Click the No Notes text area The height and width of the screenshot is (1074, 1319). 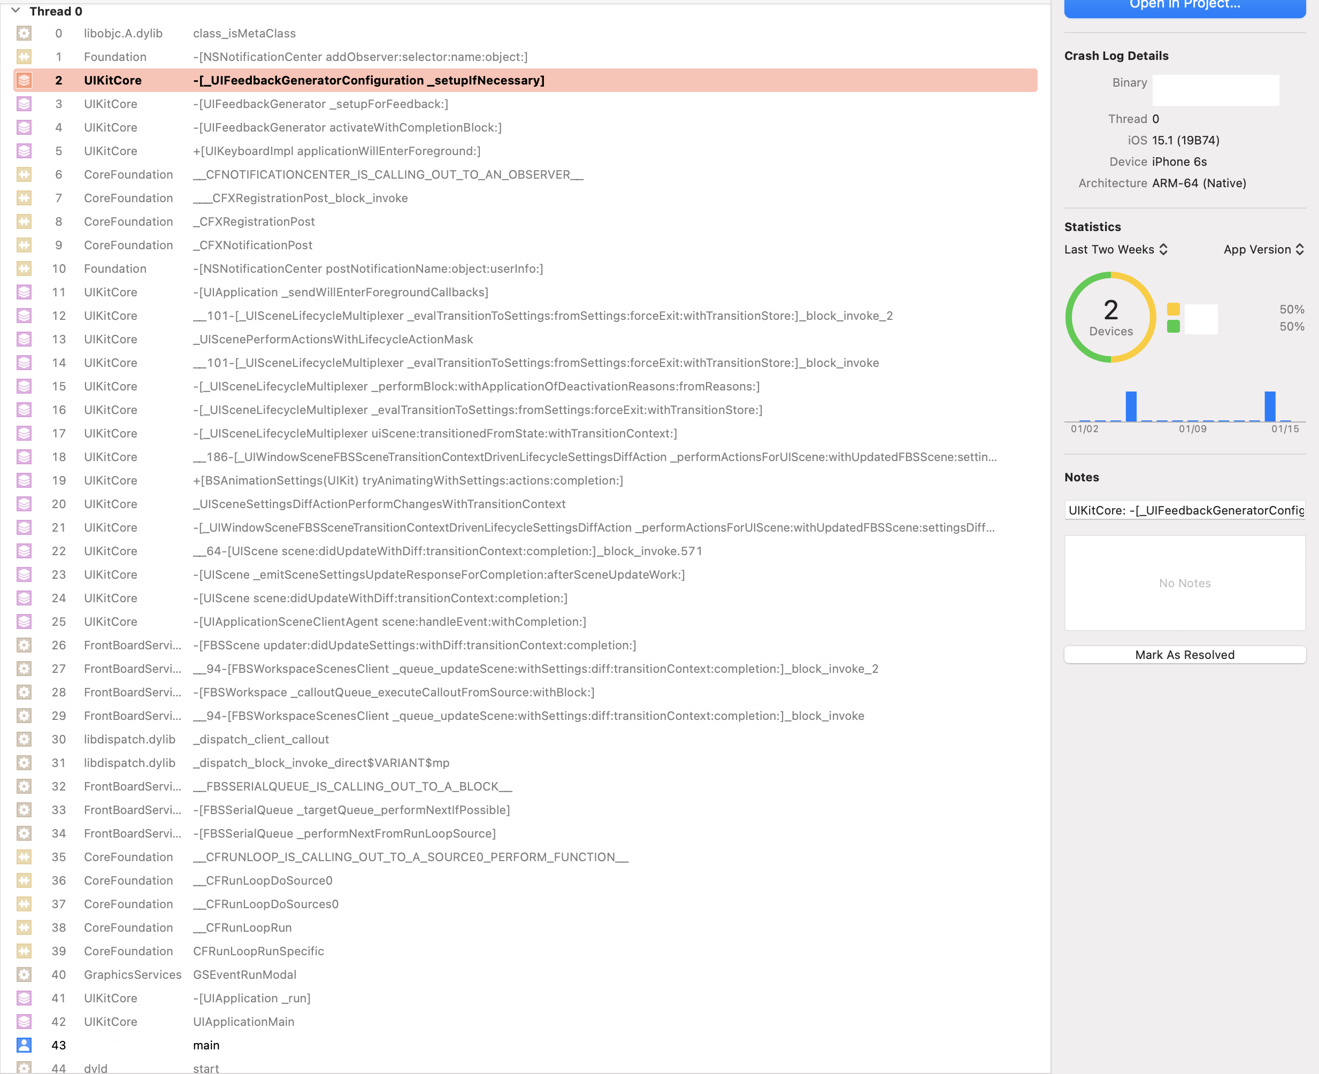(1184, 583)
